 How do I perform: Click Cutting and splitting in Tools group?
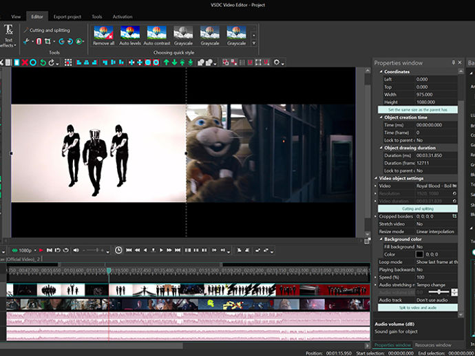47,30
